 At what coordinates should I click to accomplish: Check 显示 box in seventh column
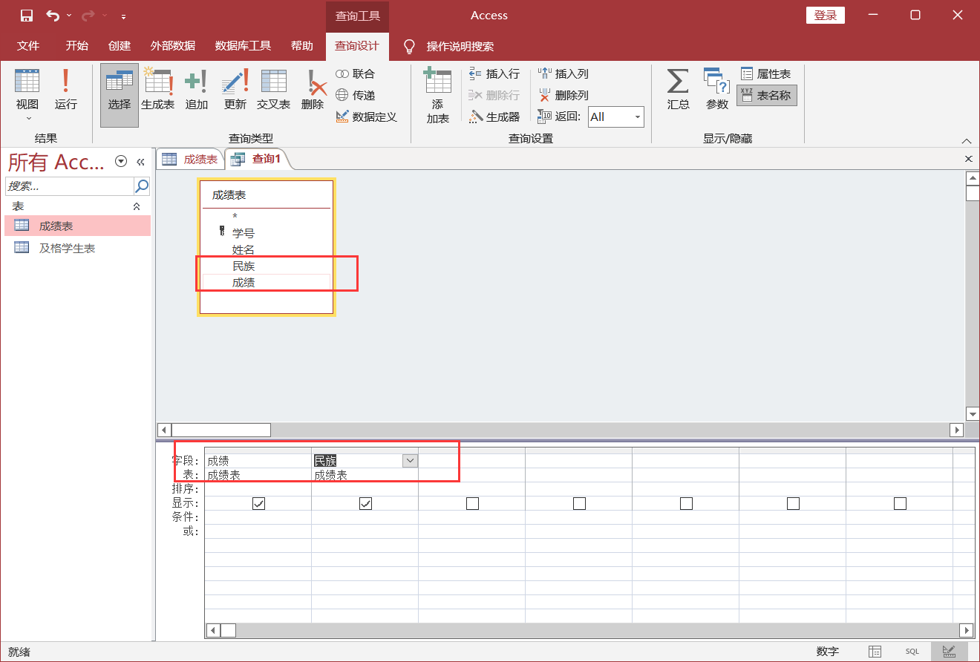(900, 504)
